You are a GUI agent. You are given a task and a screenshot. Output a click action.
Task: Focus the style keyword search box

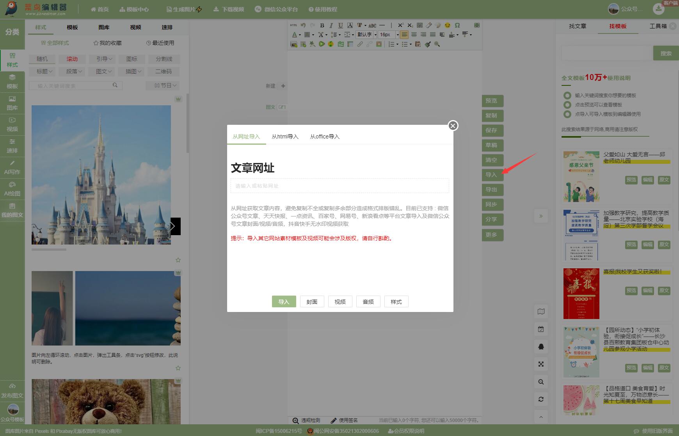tap(76, 85)
